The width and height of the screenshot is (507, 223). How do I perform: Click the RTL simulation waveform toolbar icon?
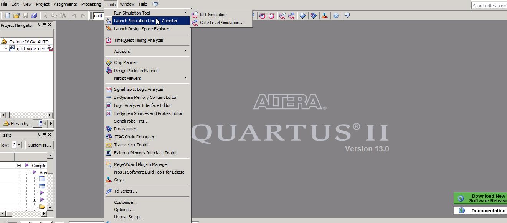click(282, 16)
